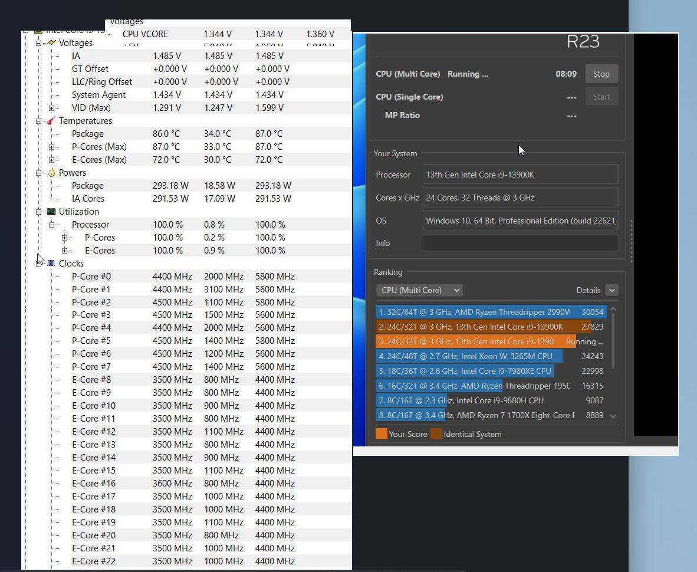Expand the E-Cores utilization node

64,251
